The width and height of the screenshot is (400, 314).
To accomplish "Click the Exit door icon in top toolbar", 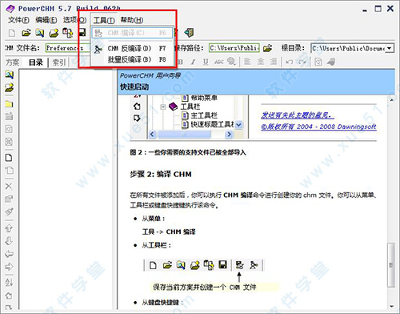I will tap(190, 33).
